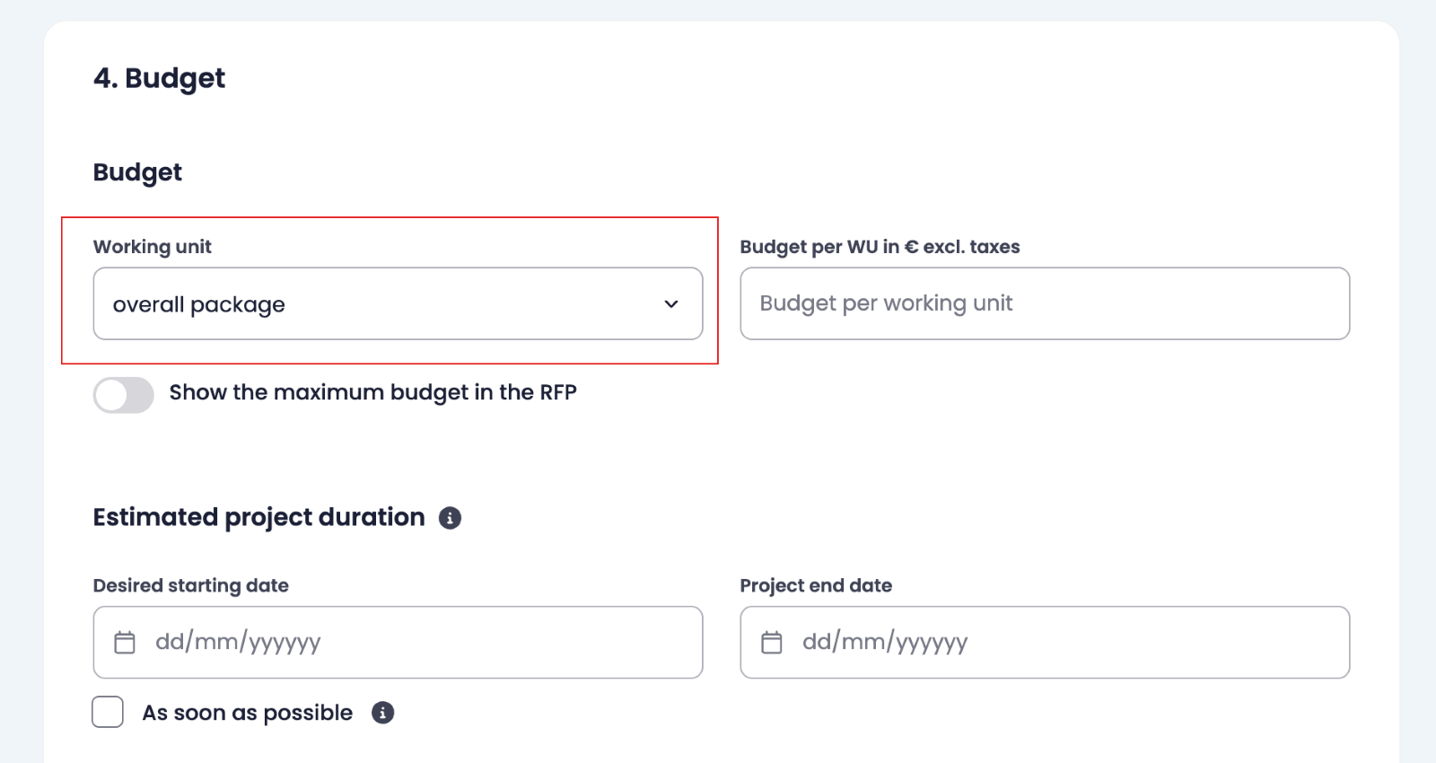Toggle Show the maximum budget switch
The image size is (1436, 763).
pyautogui.click(x=124, y=395)
